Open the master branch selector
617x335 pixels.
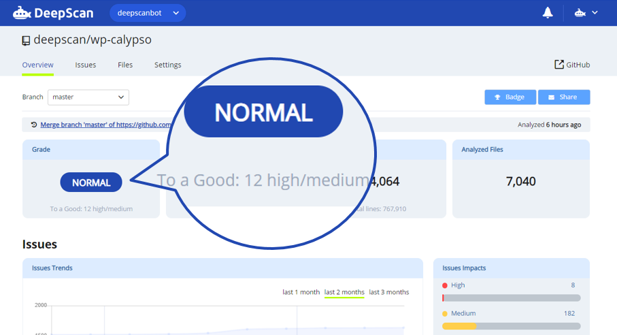point(88,97)
